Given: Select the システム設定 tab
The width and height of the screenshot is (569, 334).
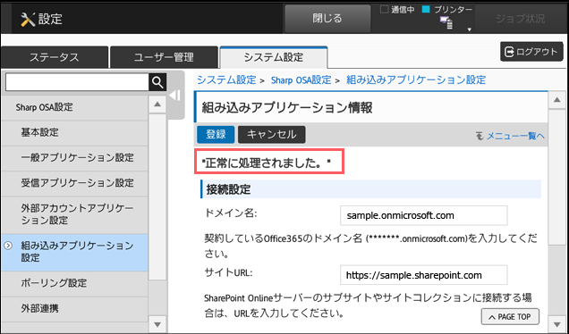Looking at the screenshot, I should coord(274,57).
